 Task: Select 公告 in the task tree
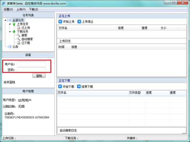pyautogui.click(x=15, y=47)
